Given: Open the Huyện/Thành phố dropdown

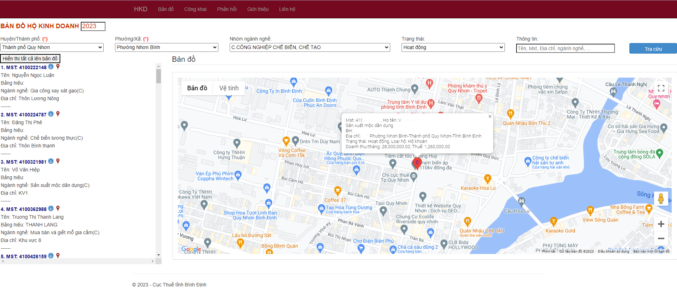Looking at the screenshot, I should point(52,47).
